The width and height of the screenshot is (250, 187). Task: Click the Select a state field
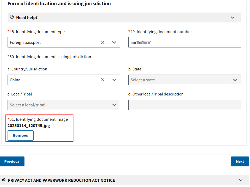[177, 80]
